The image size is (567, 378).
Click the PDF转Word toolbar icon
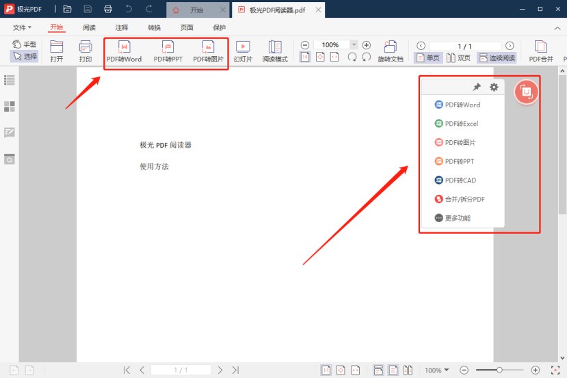[124, 51]
